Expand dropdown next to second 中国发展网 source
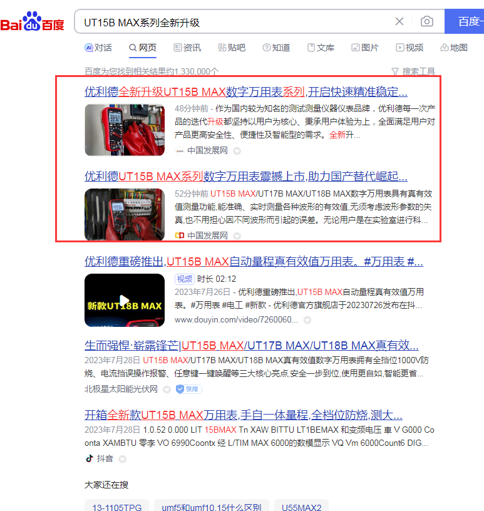This screenshot has height=511, width=484. click(237, 235)
